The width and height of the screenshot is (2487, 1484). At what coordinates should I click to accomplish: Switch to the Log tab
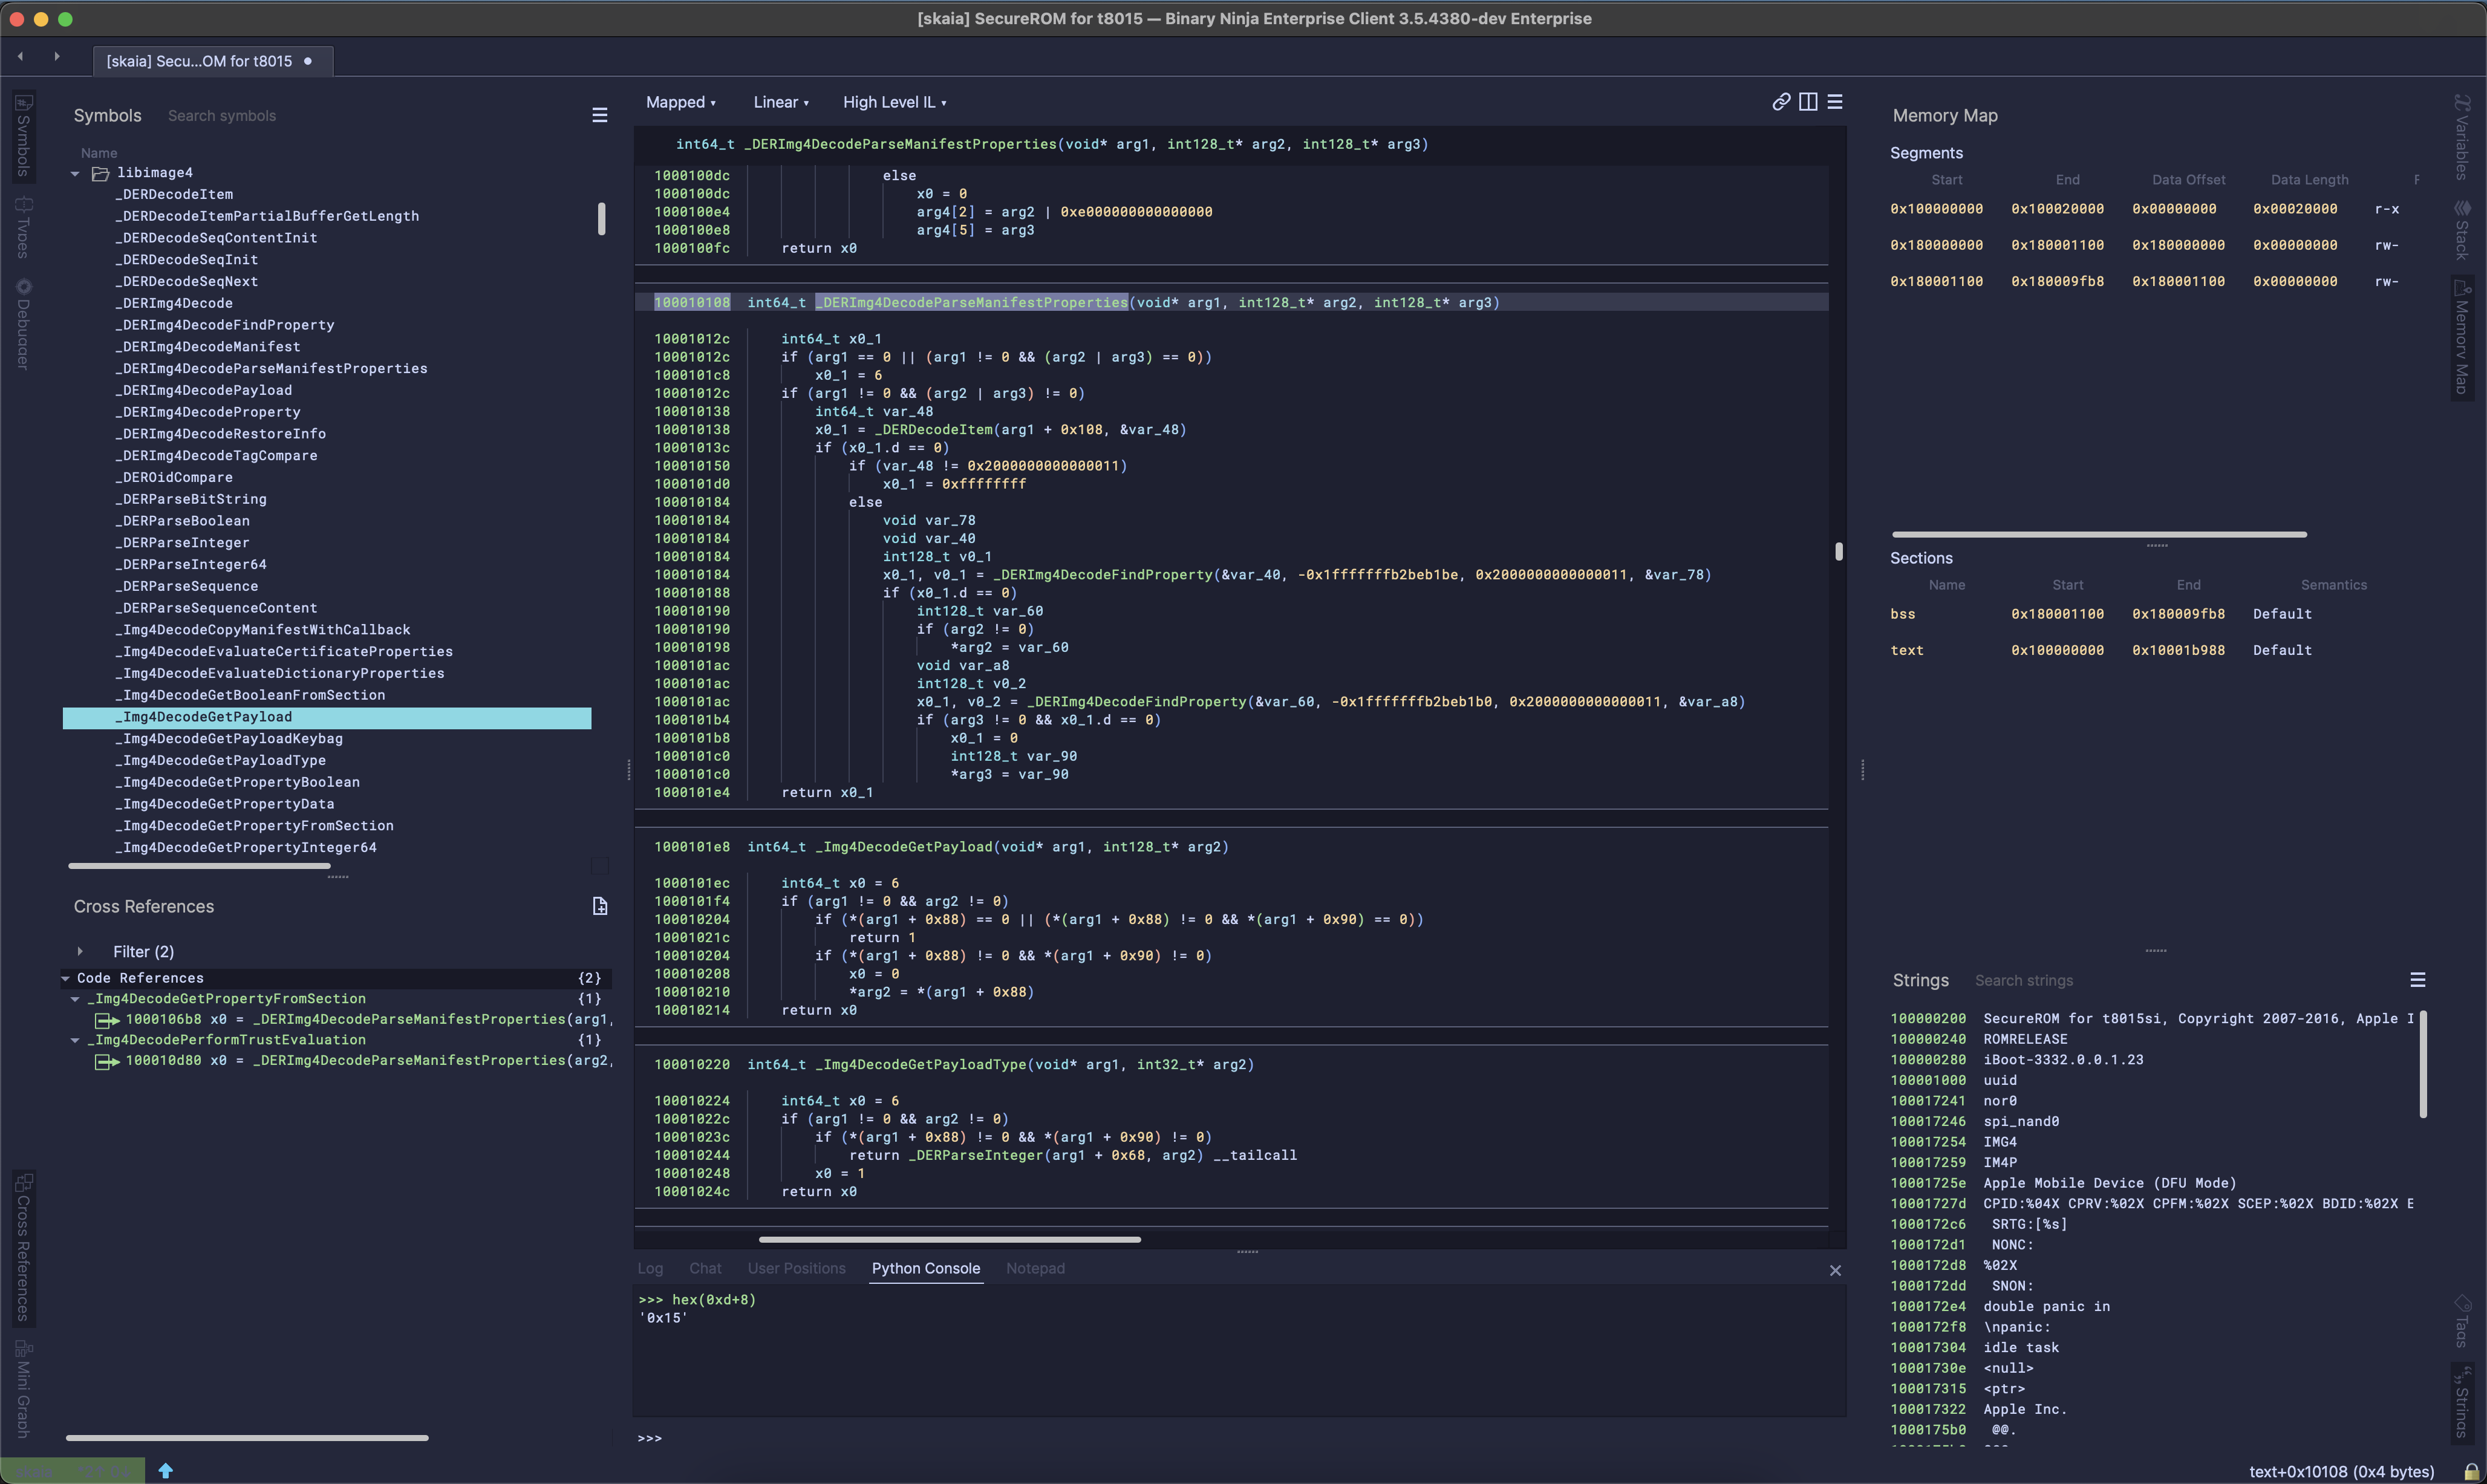pos(650,1268)
